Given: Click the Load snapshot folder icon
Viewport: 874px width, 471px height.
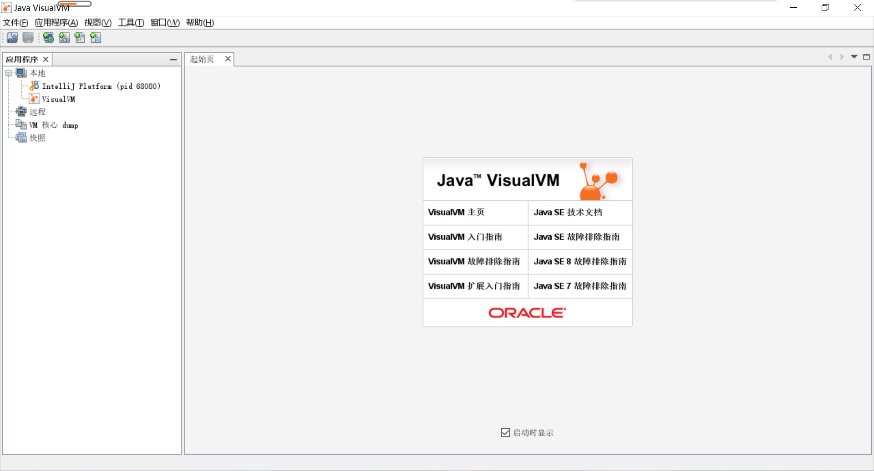Looking at the screenshot, I should point(12,38).
